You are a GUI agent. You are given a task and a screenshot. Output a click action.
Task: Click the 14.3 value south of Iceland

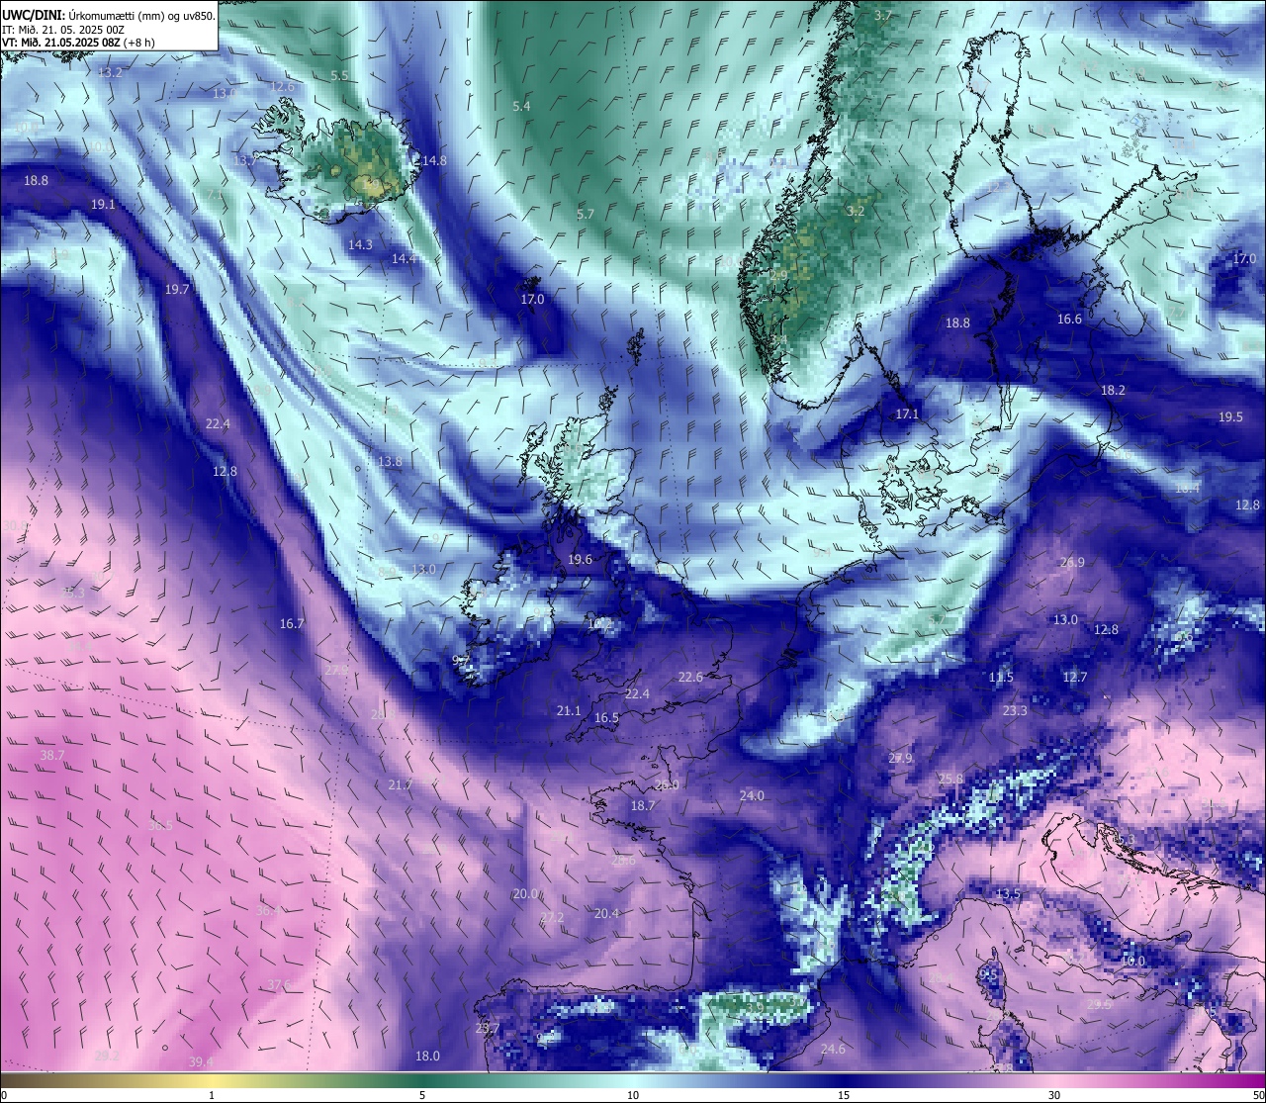(361, 244)
